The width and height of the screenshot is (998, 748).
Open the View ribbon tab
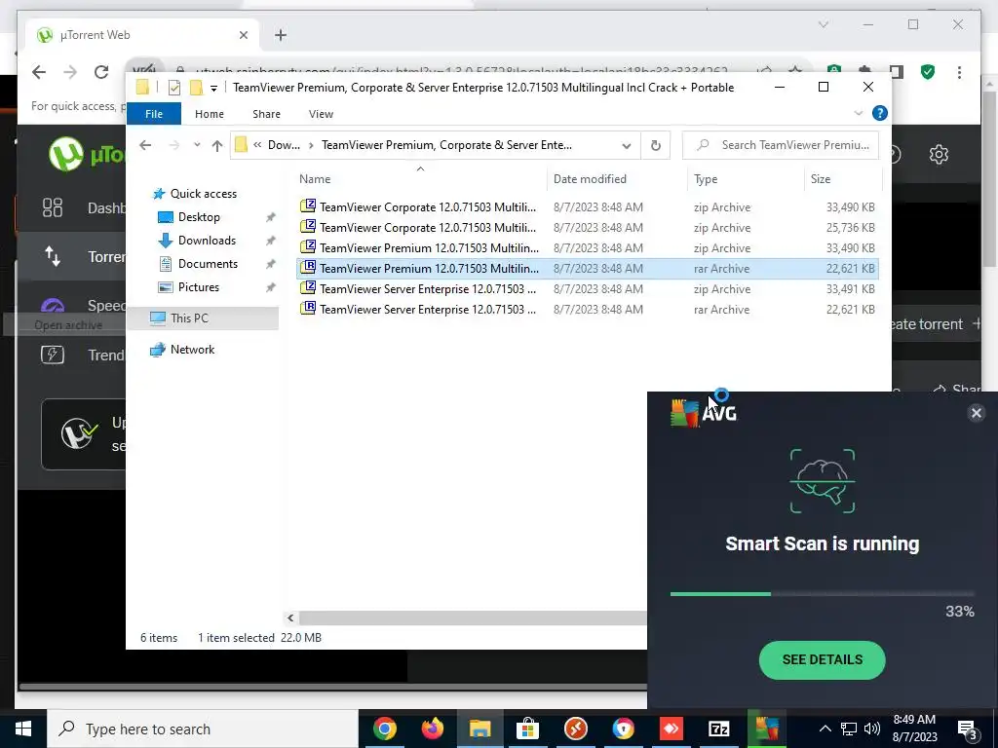point(321,114)
